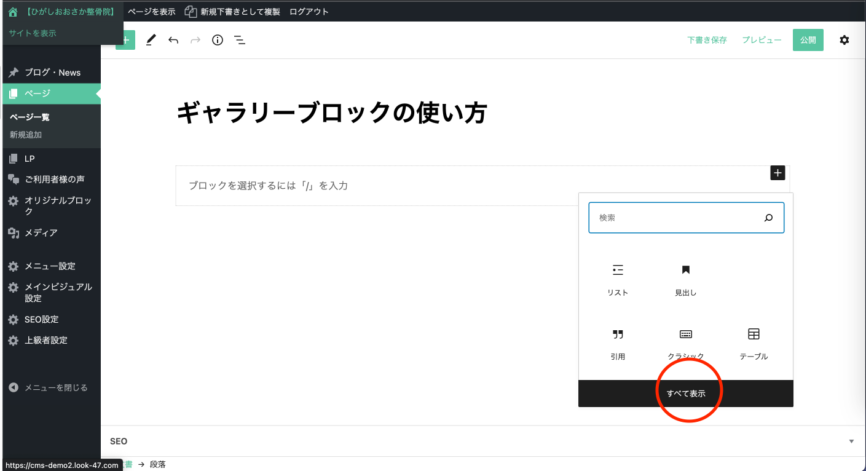Open the メディア menu item
866x471 pixels.
[x=41, y=233]
